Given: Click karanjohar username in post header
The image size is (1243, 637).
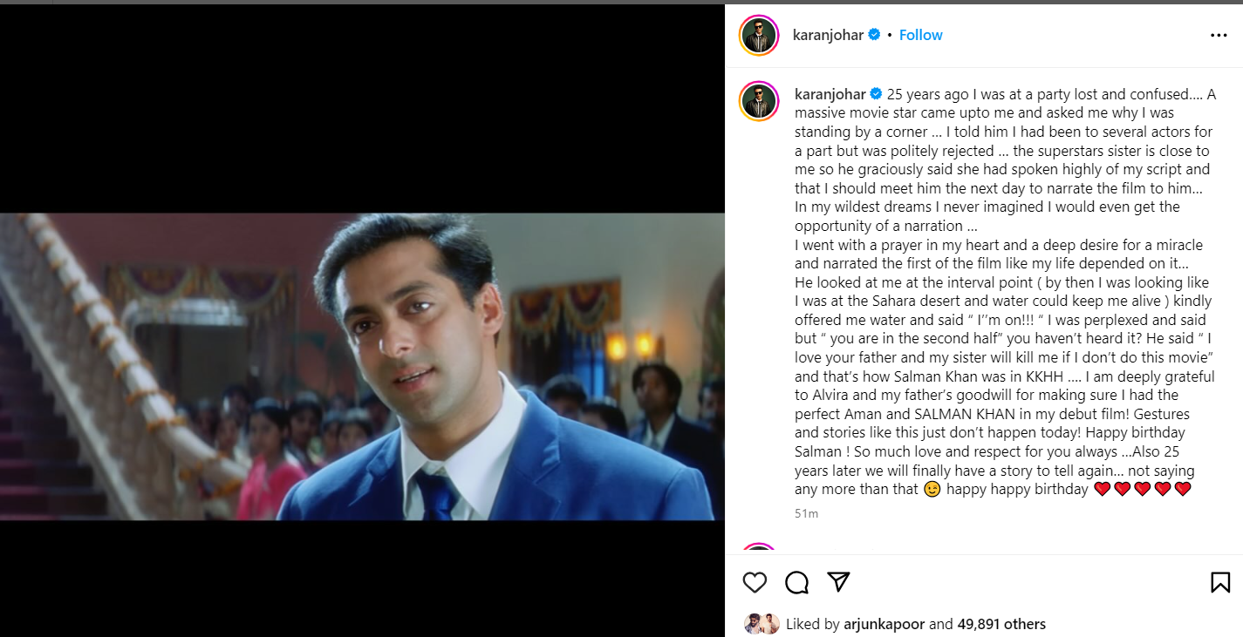Looking at the screenshot, I should (828, 35).
